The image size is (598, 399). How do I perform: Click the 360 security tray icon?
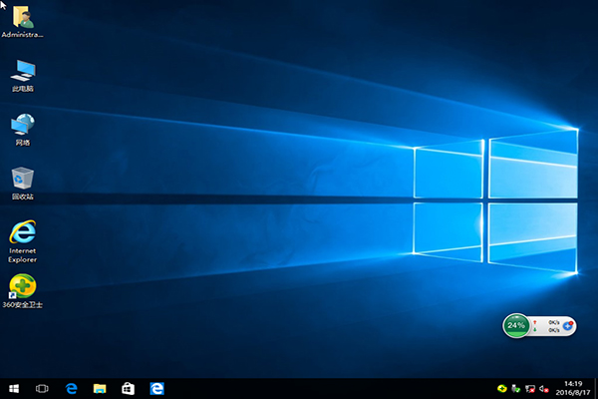point(502,387)
